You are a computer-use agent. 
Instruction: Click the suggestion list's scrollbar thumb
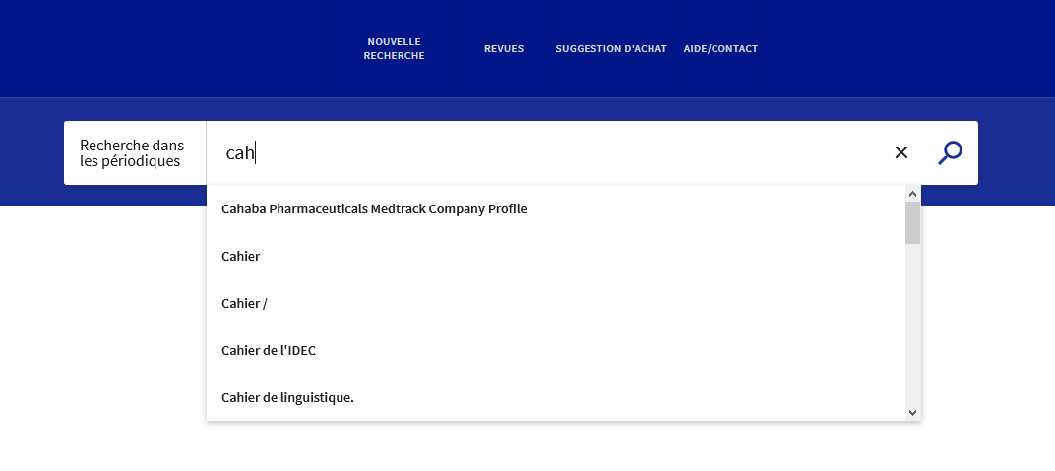pos(912,223)
